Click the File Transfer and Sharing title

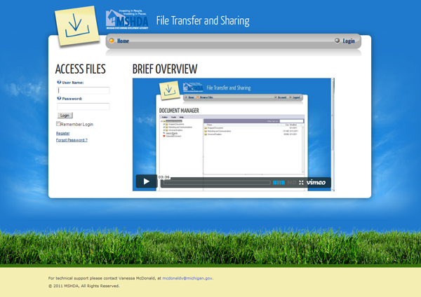click(203, 20)
